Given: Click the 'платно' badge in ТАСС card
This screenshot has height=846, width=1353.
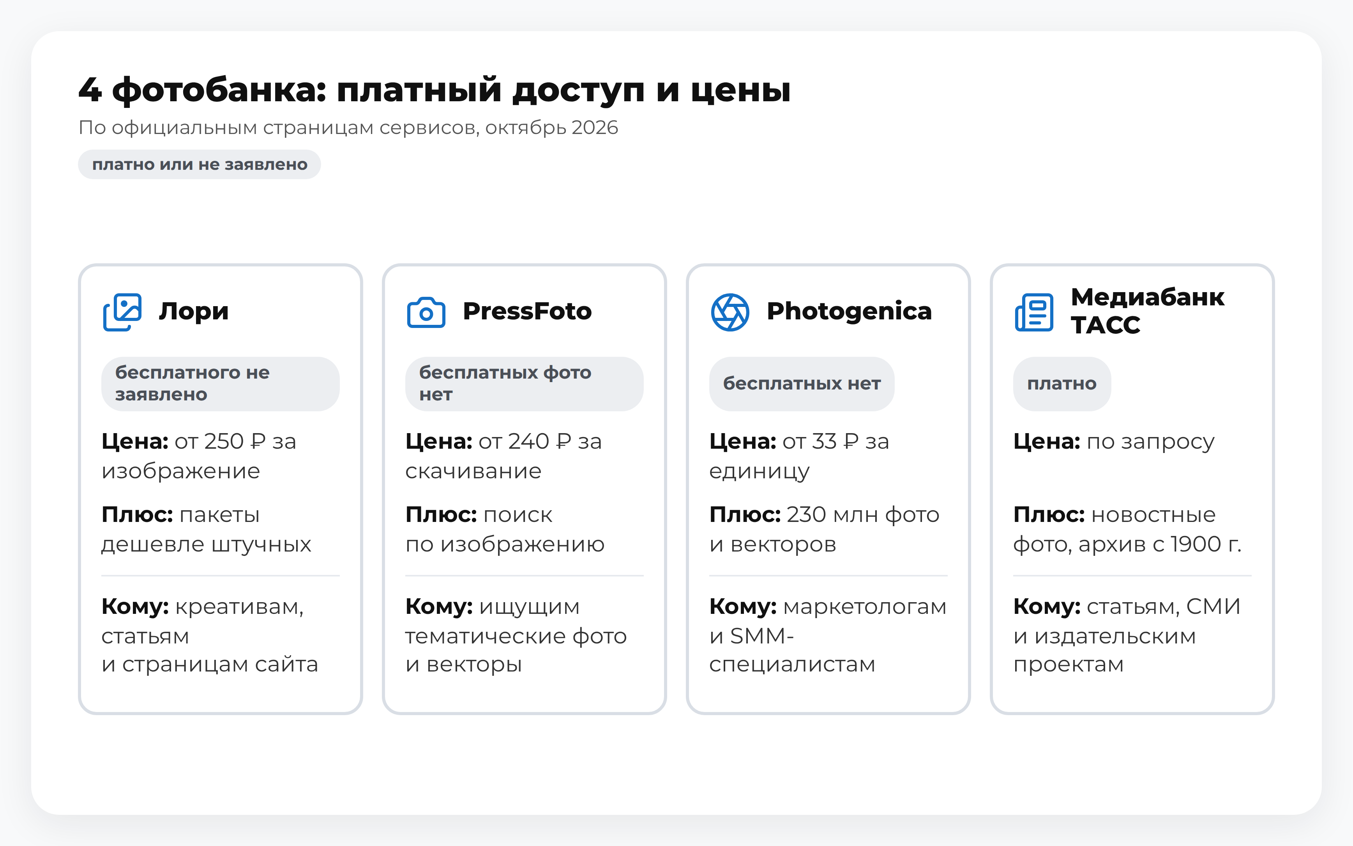Looking at the screenshot, I should (x=1062, y=384).
